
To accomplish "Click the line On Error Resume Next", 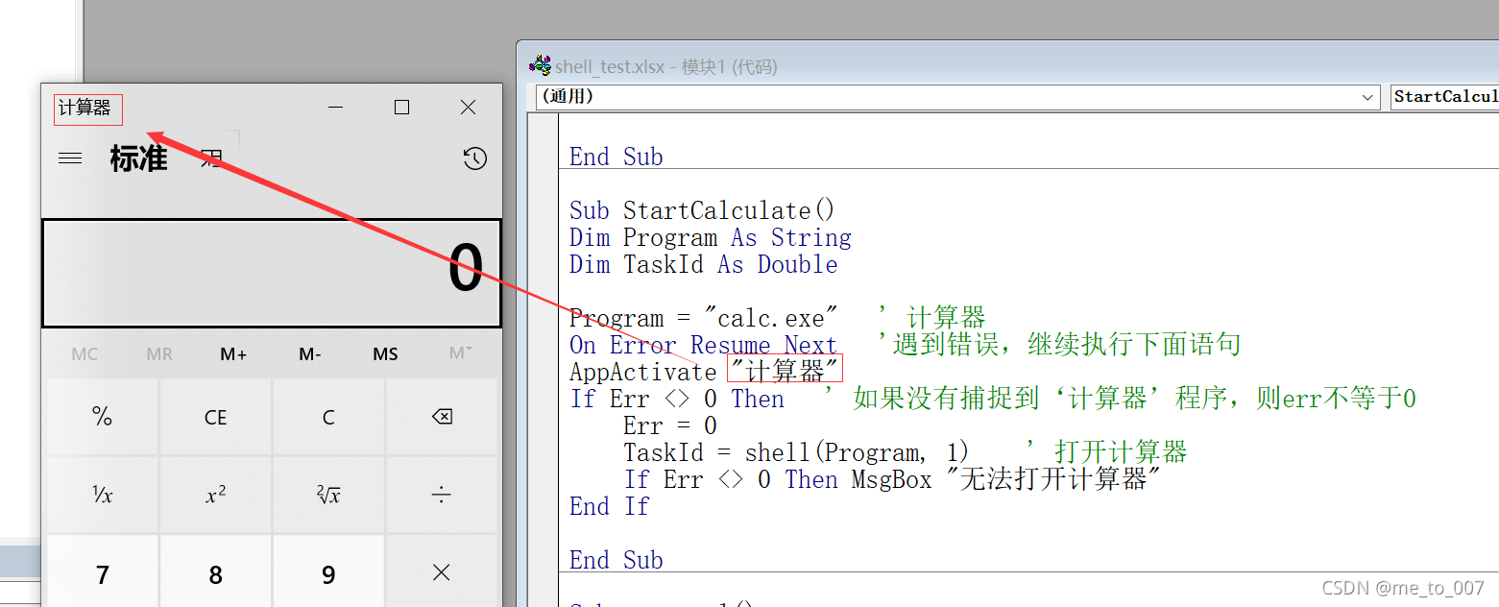I will (x=704, y=345).
